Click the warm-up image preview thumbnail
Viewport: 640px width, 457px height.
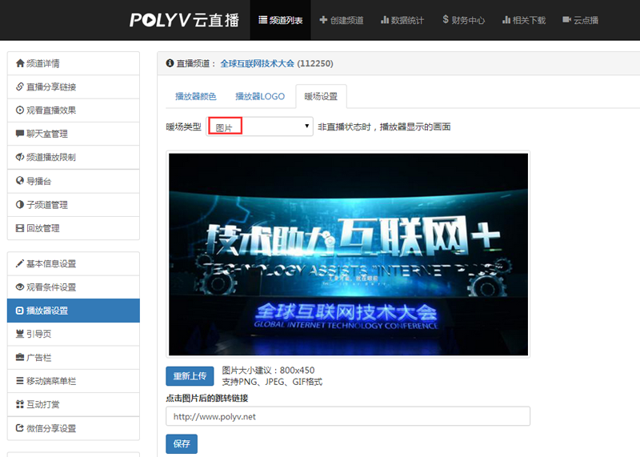tap(348, 254)
